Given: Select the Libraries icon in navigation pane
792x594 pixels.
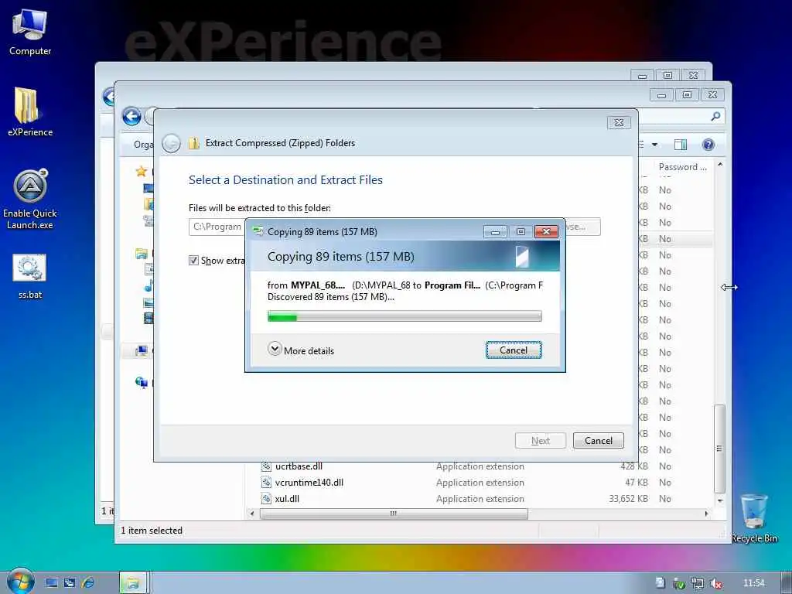Looking at the screenshot, I should (142, 254).
